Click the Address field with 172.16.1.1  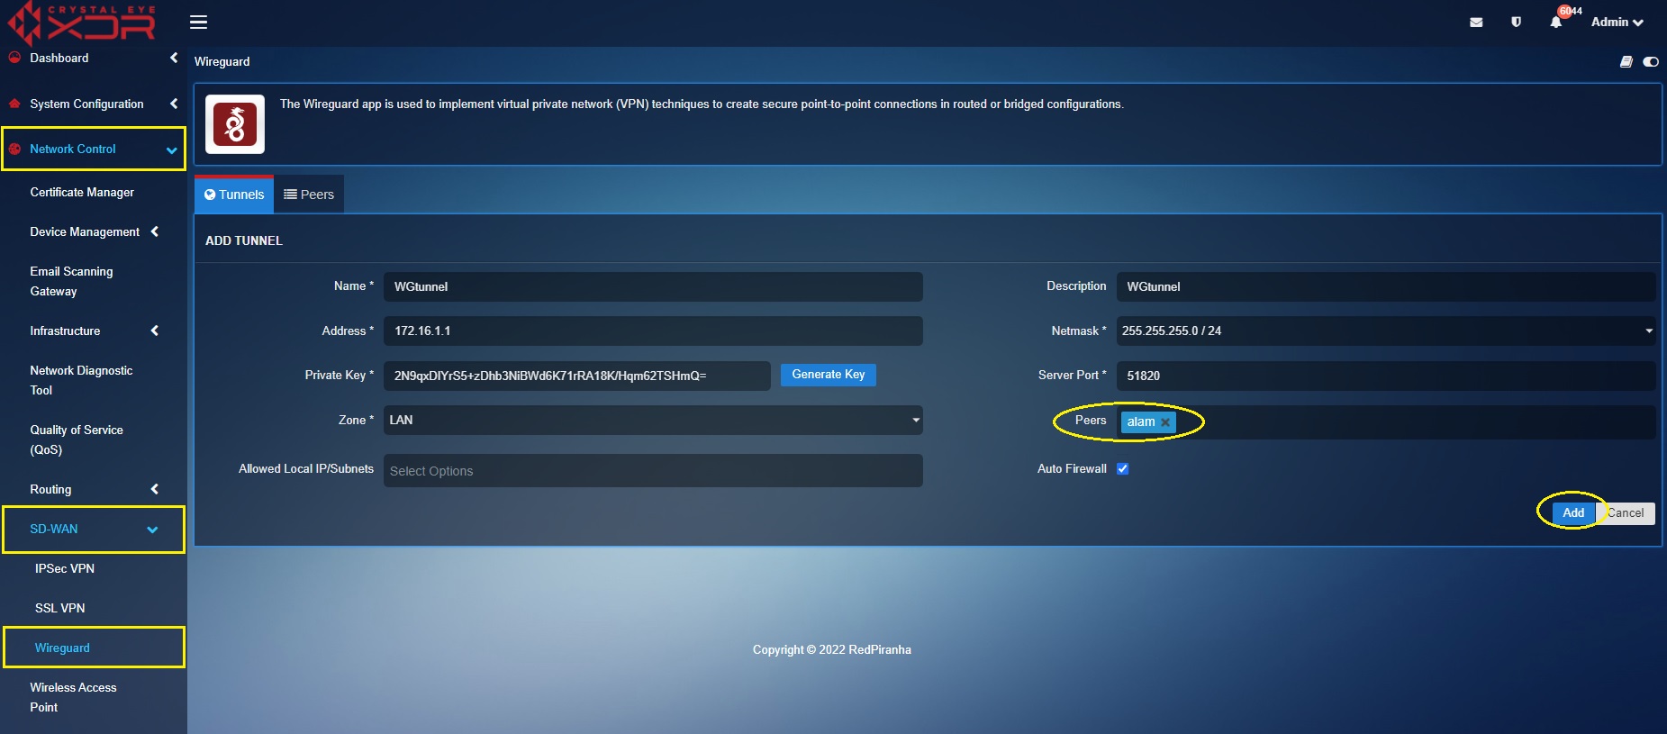point(653,331)
